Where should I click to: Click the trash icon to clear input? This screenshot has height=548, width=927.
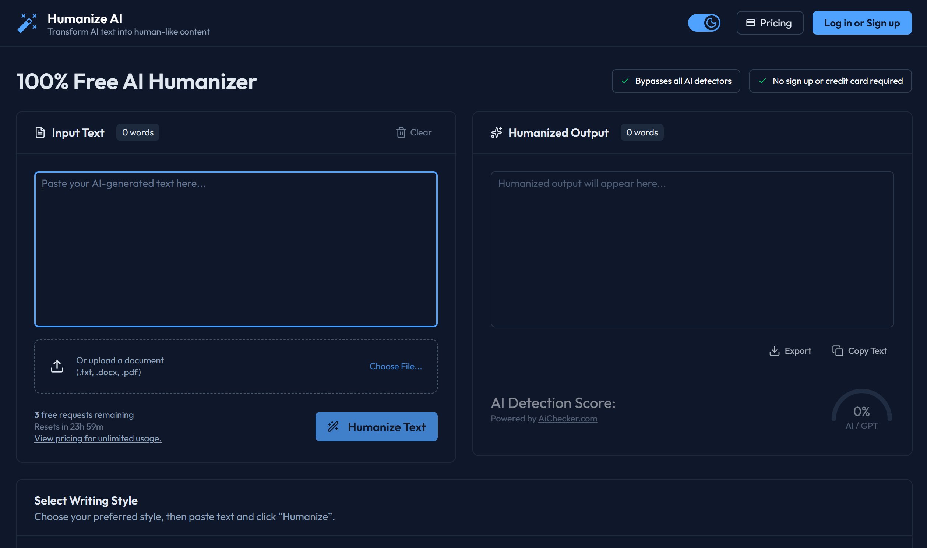pos(401,132)
